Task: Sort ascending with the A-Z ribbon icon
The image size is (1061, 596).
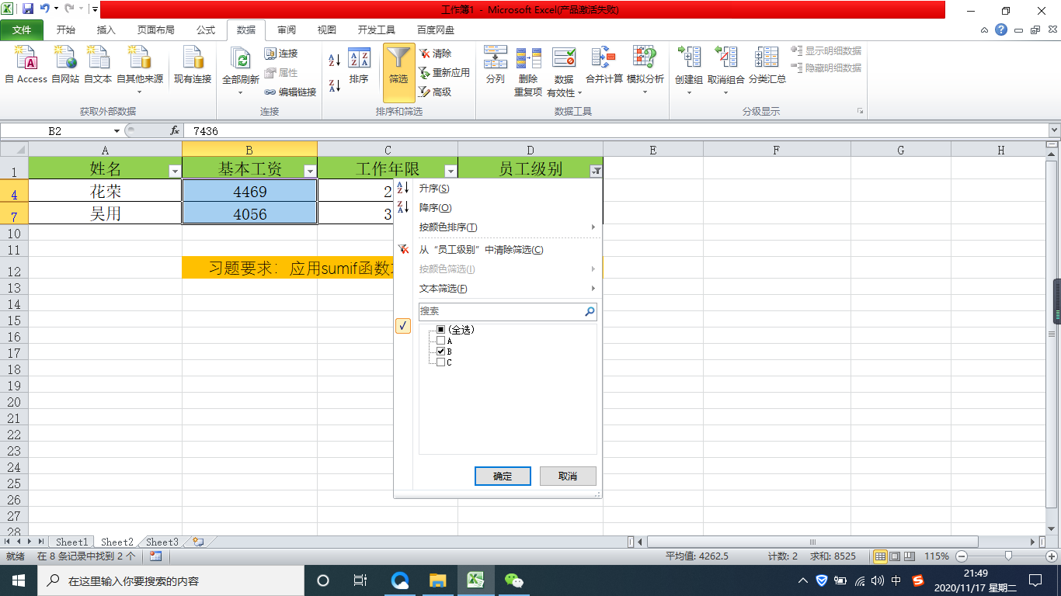Action: tap(335, 60)
